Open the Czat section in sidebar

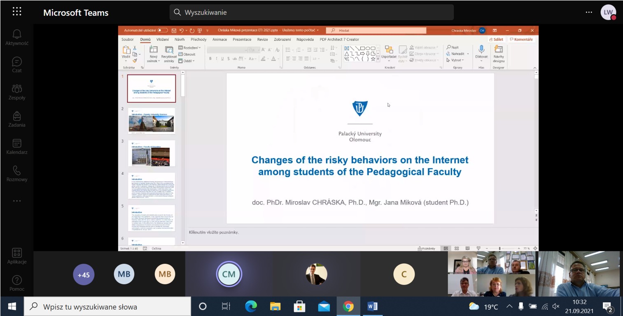tap(17, 65)
